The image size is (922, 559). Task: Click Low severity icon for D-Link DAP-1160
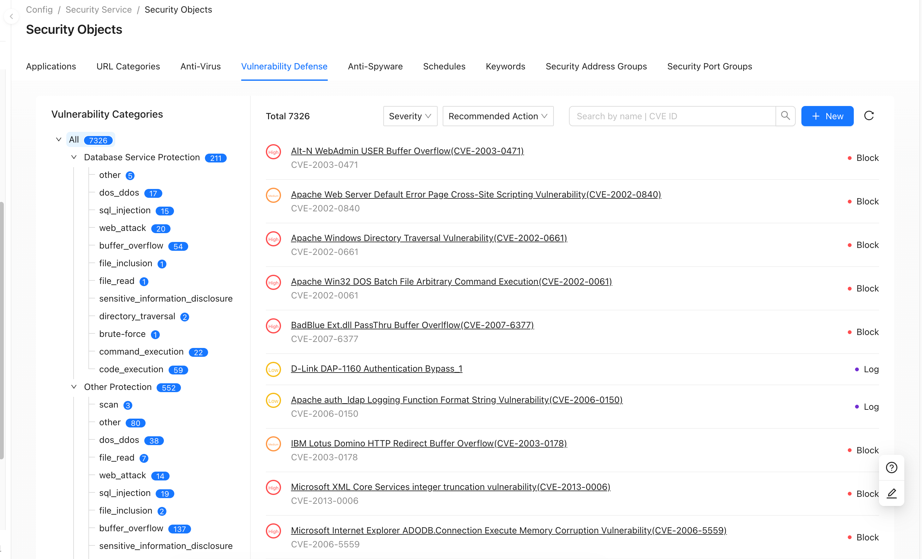[x=273, y=369]
